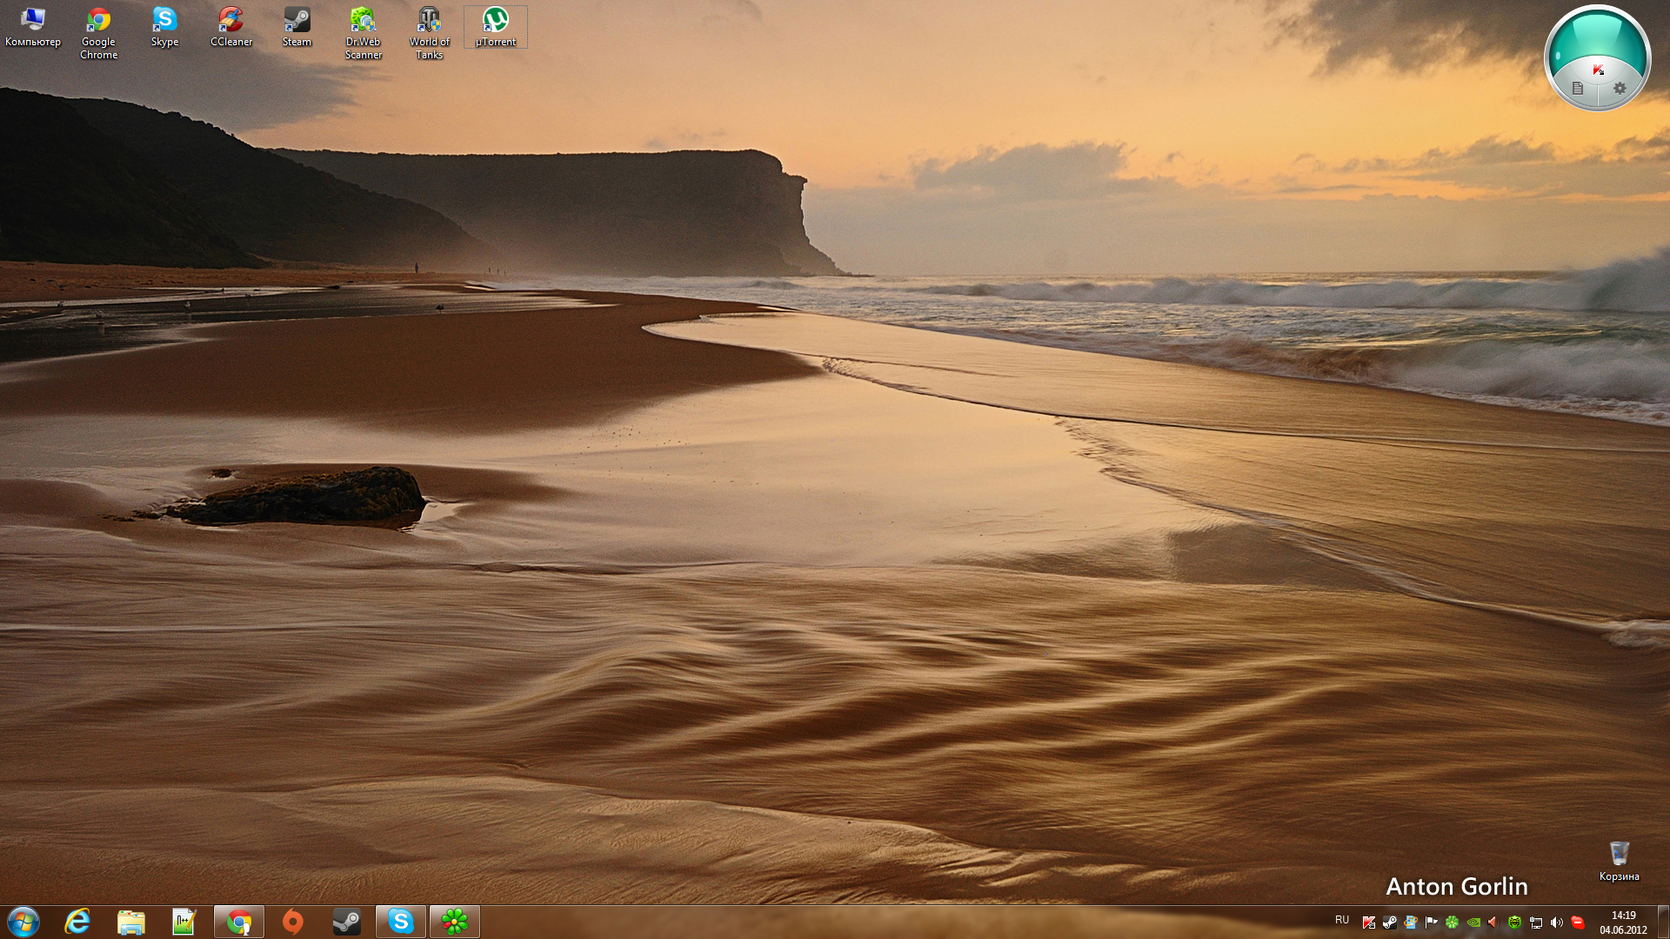The height and width of the screenshot is (939, 1670).
Task: Switch to the Skype taskbar window
Action: click(x=401, y=922)
